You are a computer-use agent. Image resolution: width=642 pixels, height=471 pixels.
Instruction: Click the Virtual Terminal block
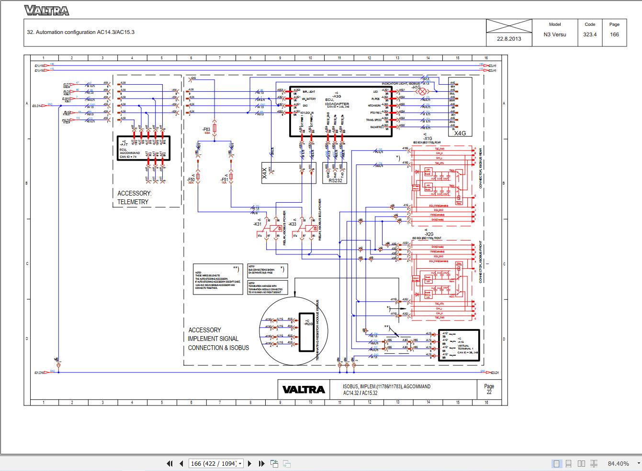(x=459, y=348)
